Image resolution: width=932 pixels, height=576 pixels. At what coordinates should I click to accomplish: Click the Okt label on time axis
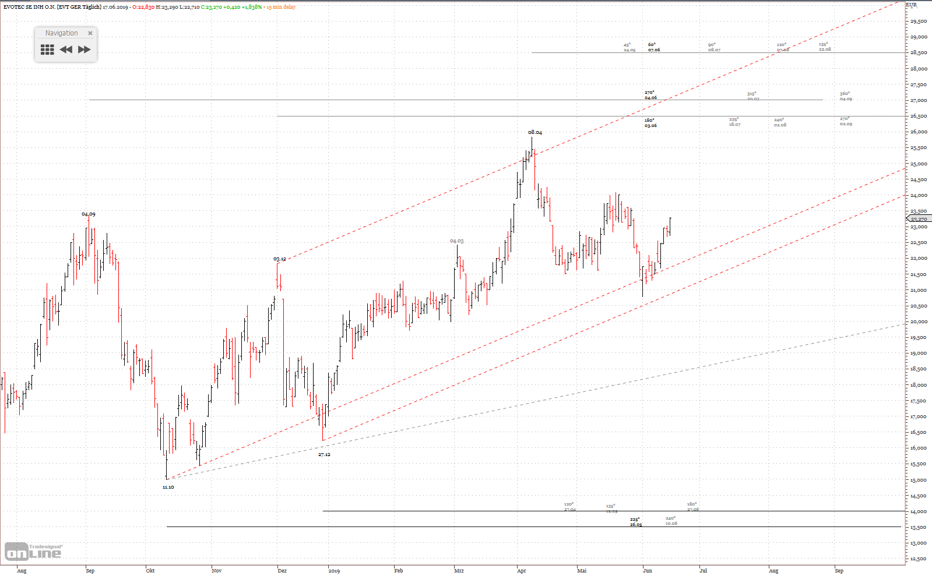(x=150, y=571)
